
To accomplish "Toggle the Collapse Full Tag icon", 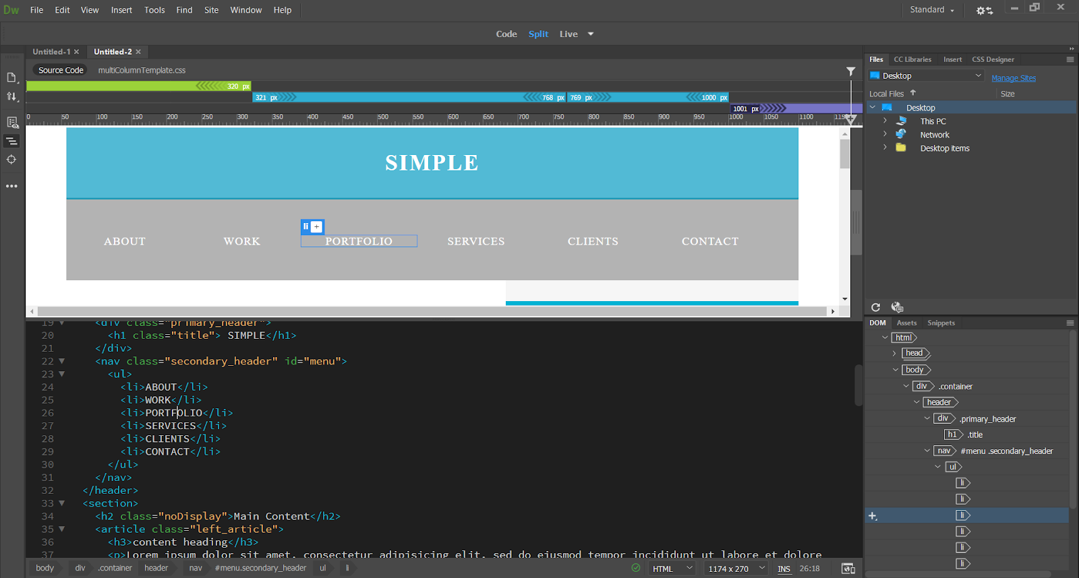I will coord(11,141).
